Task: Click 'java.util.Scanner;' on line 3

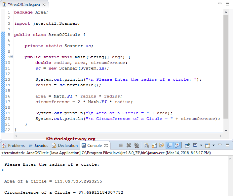Action: pyautogui.click(x=56, y=23)
